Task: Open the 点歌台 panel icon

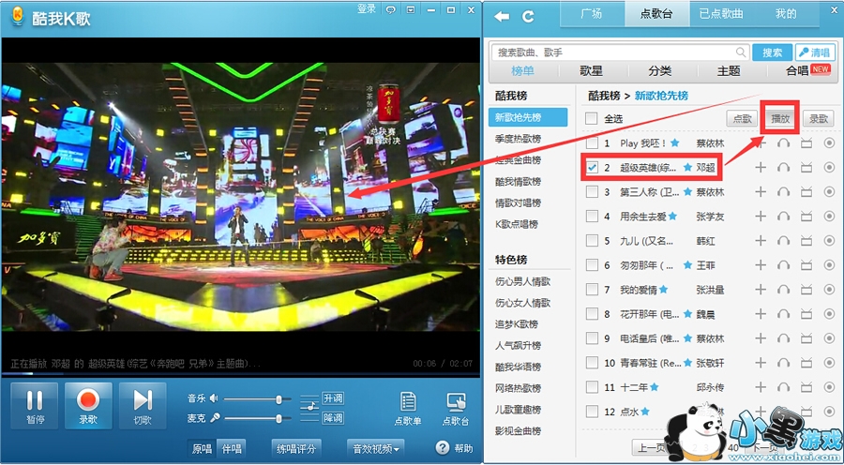Action: point(456,409)
